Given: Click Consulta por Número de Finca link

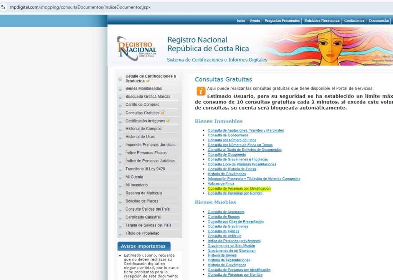Looking at the screenshot, I should [x=232, y=140].
